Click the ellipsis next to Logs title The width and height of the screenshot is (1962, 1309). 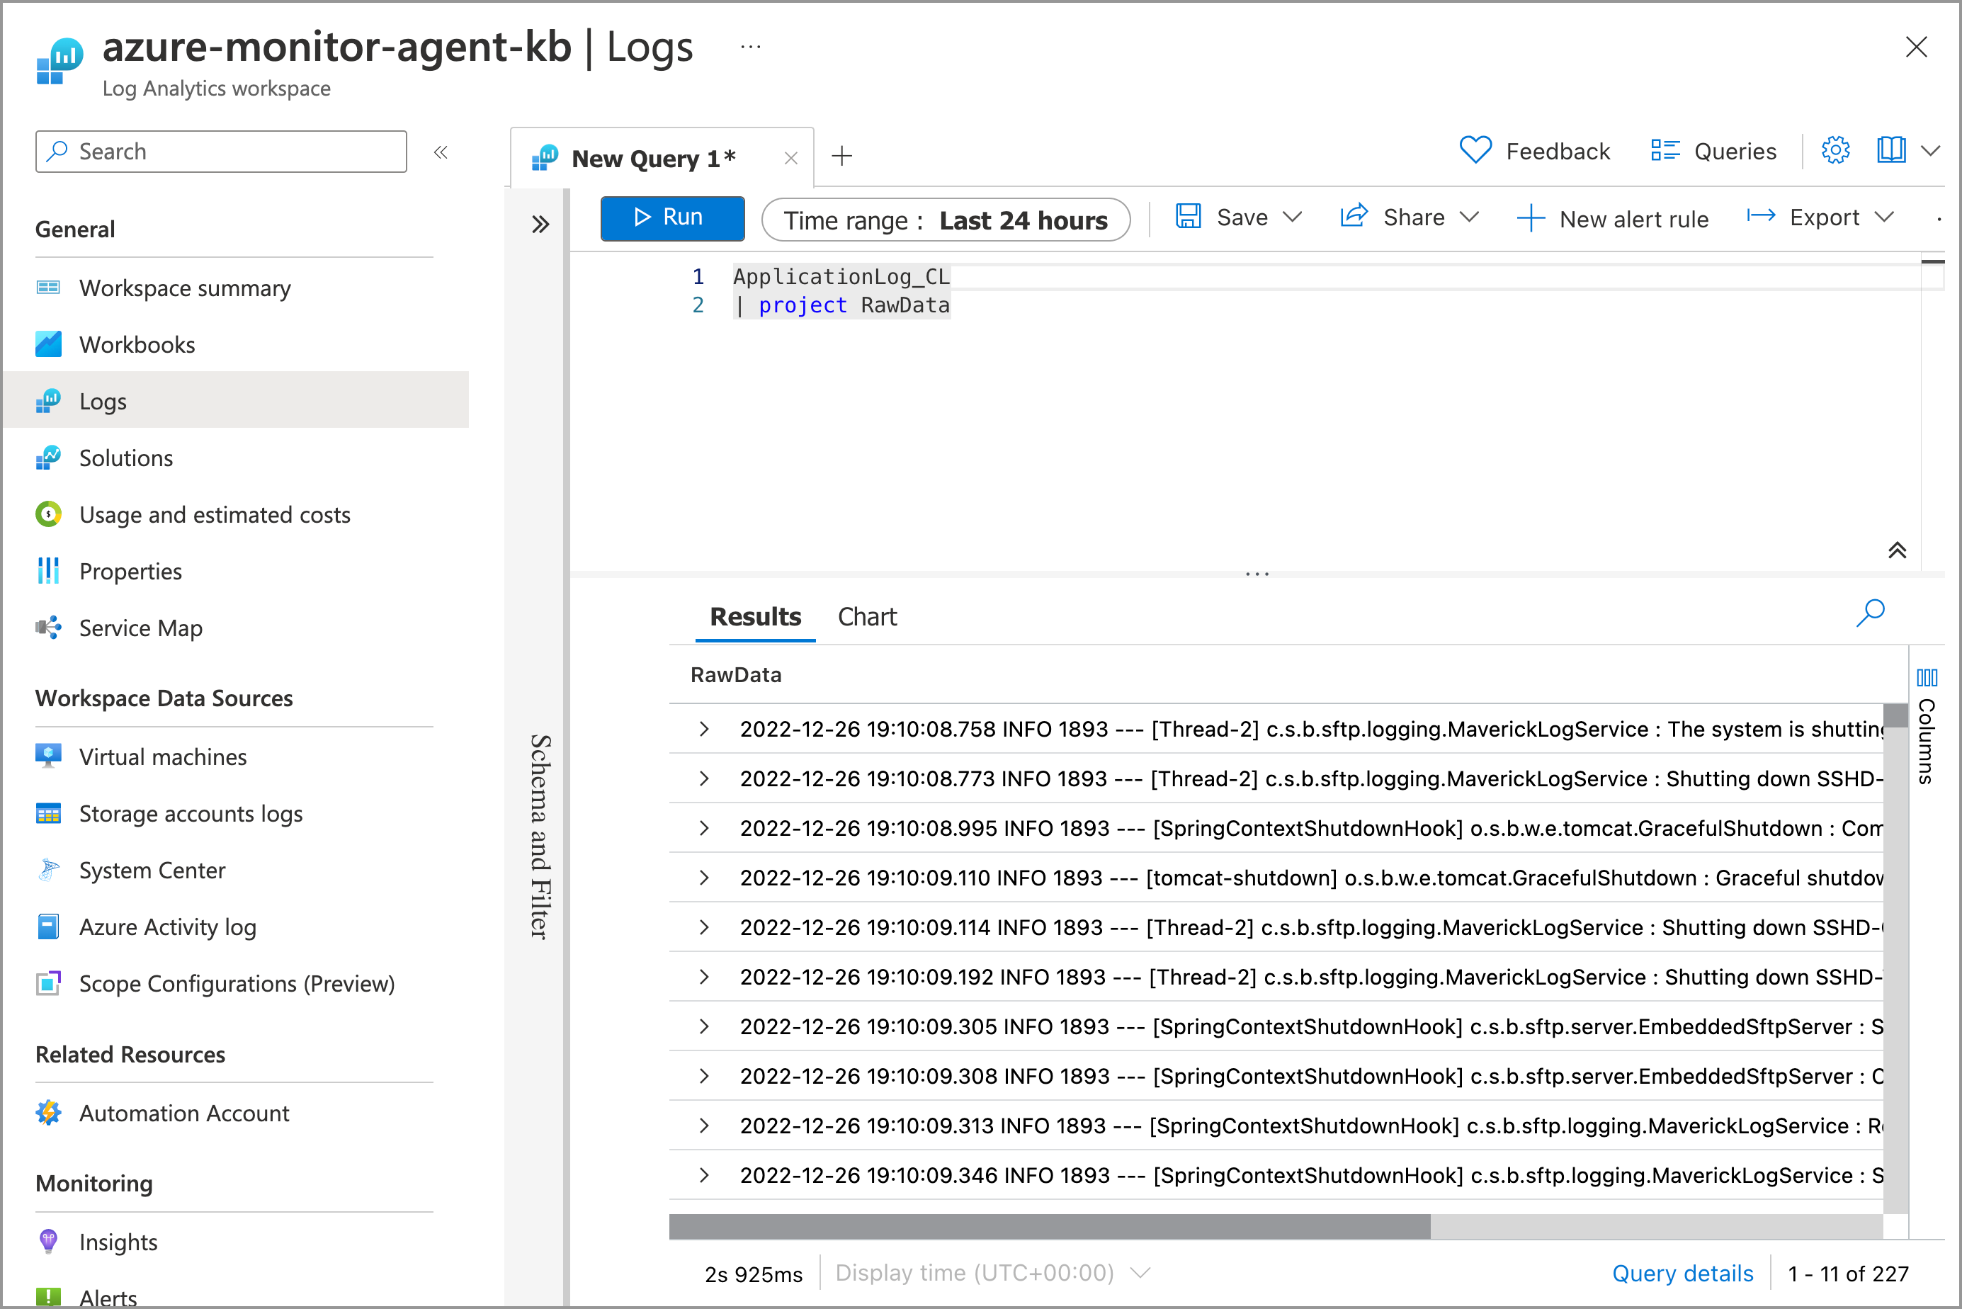point(750,47)
